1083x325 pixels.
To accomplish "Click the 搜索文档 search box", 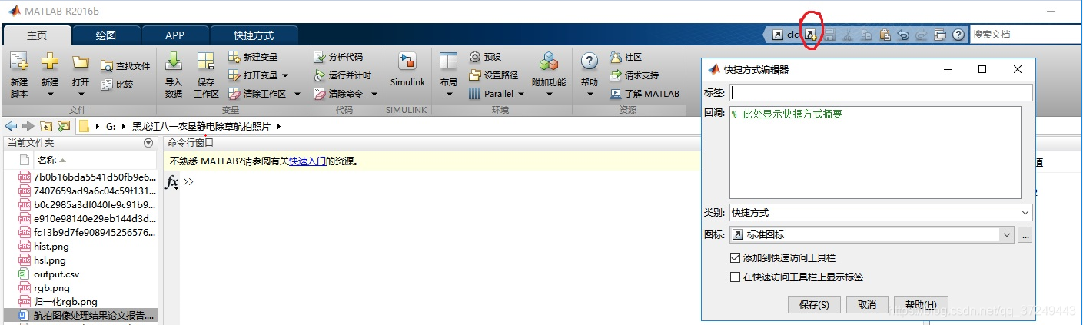I will (x=1026, y=35).
